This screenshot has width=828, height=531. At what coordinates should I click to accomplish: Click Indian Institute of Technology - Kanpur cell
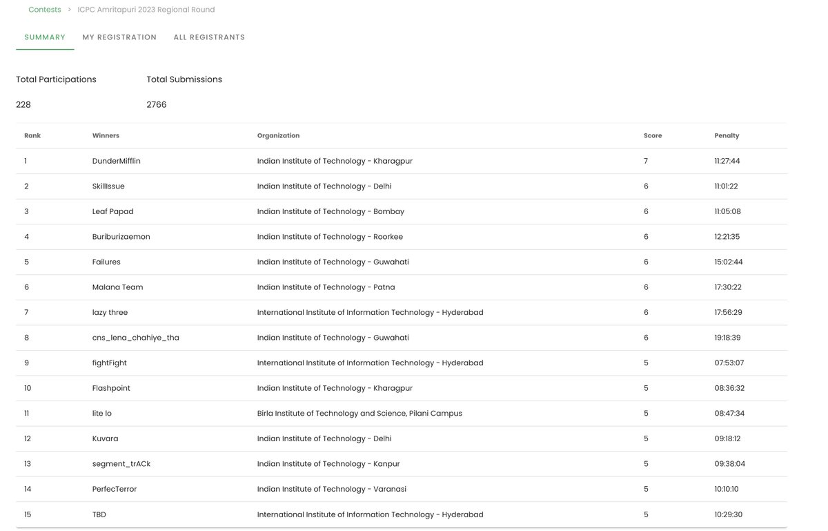[x=328, y=464]
